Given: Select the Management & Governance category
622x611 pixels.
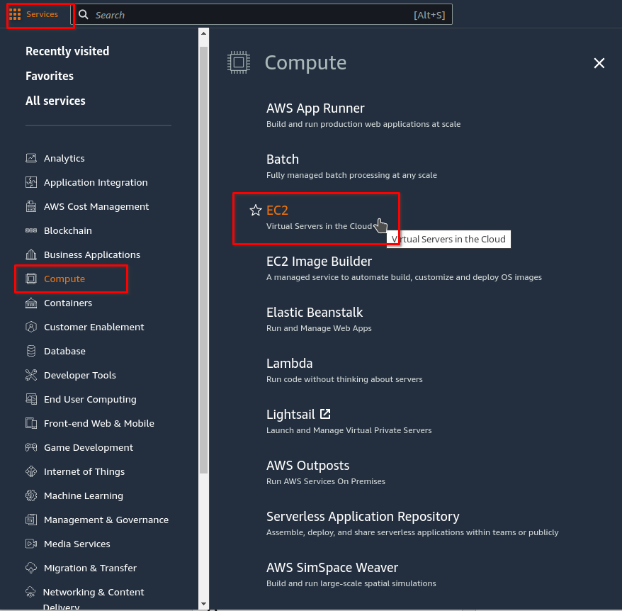Looking at the screenshot, I should [106, 520].
